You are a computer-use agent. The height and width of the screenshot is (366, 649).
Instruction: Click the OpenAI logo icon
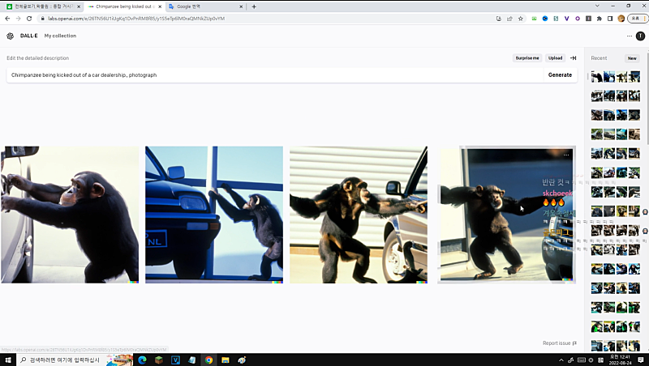tap(10, 36)
